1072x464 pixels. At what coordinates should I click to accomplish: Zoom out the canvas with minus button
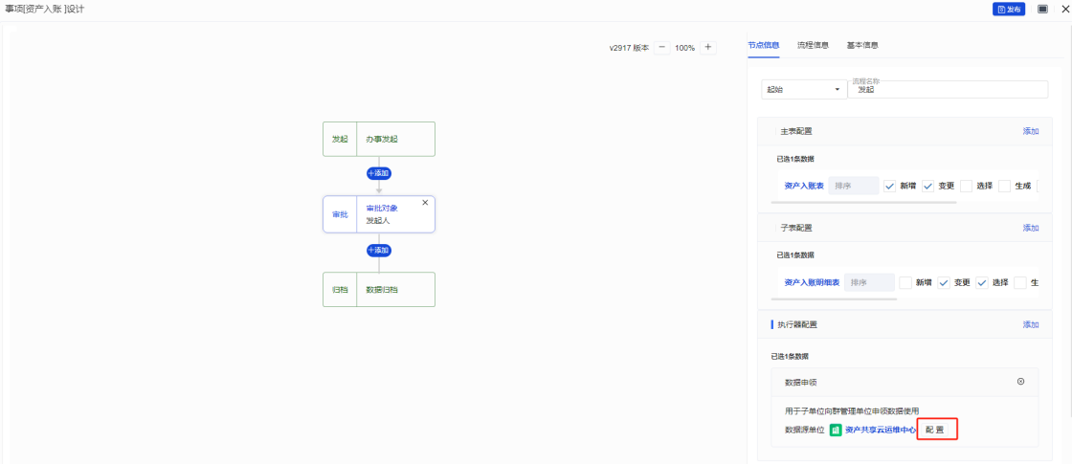point(662,47)
